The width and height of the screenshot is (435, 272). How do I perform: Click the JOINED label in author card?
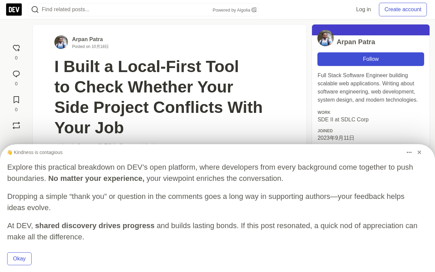pyautogui.click(x=325, y=131)
